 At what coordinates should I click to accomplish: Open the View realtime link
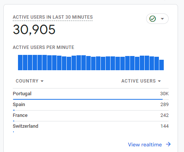point(145,145)
